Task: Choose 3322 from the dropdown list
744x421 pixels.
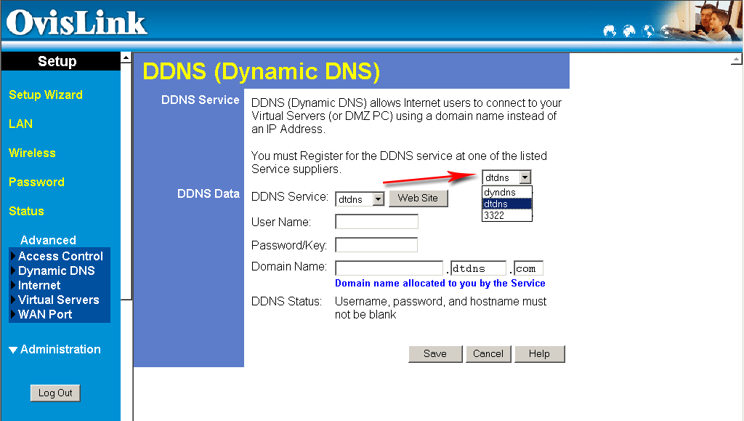Action: pos(506,215)
